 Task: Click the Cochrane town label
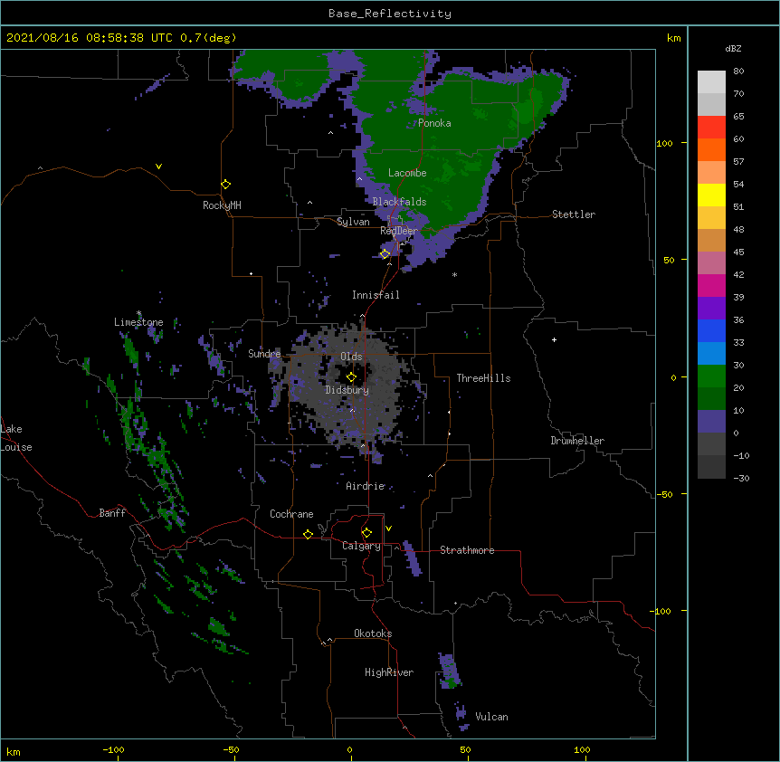(x=291, y=514)
